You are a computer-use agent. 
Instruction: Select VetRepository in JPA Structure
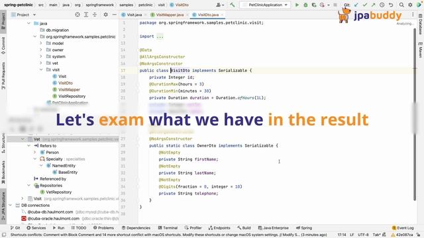(x=56, y=192)
